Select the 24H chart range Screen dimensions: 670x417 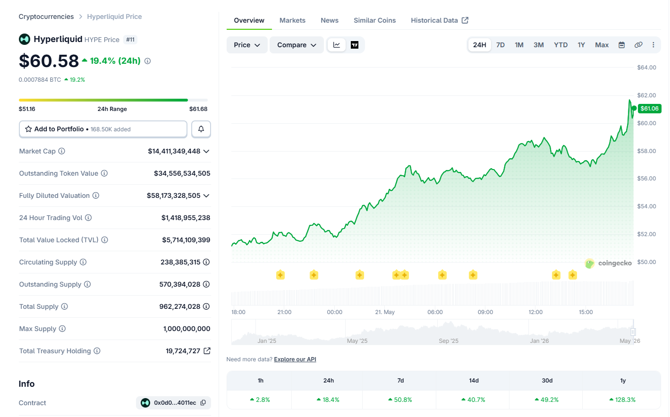pos(480,45)
